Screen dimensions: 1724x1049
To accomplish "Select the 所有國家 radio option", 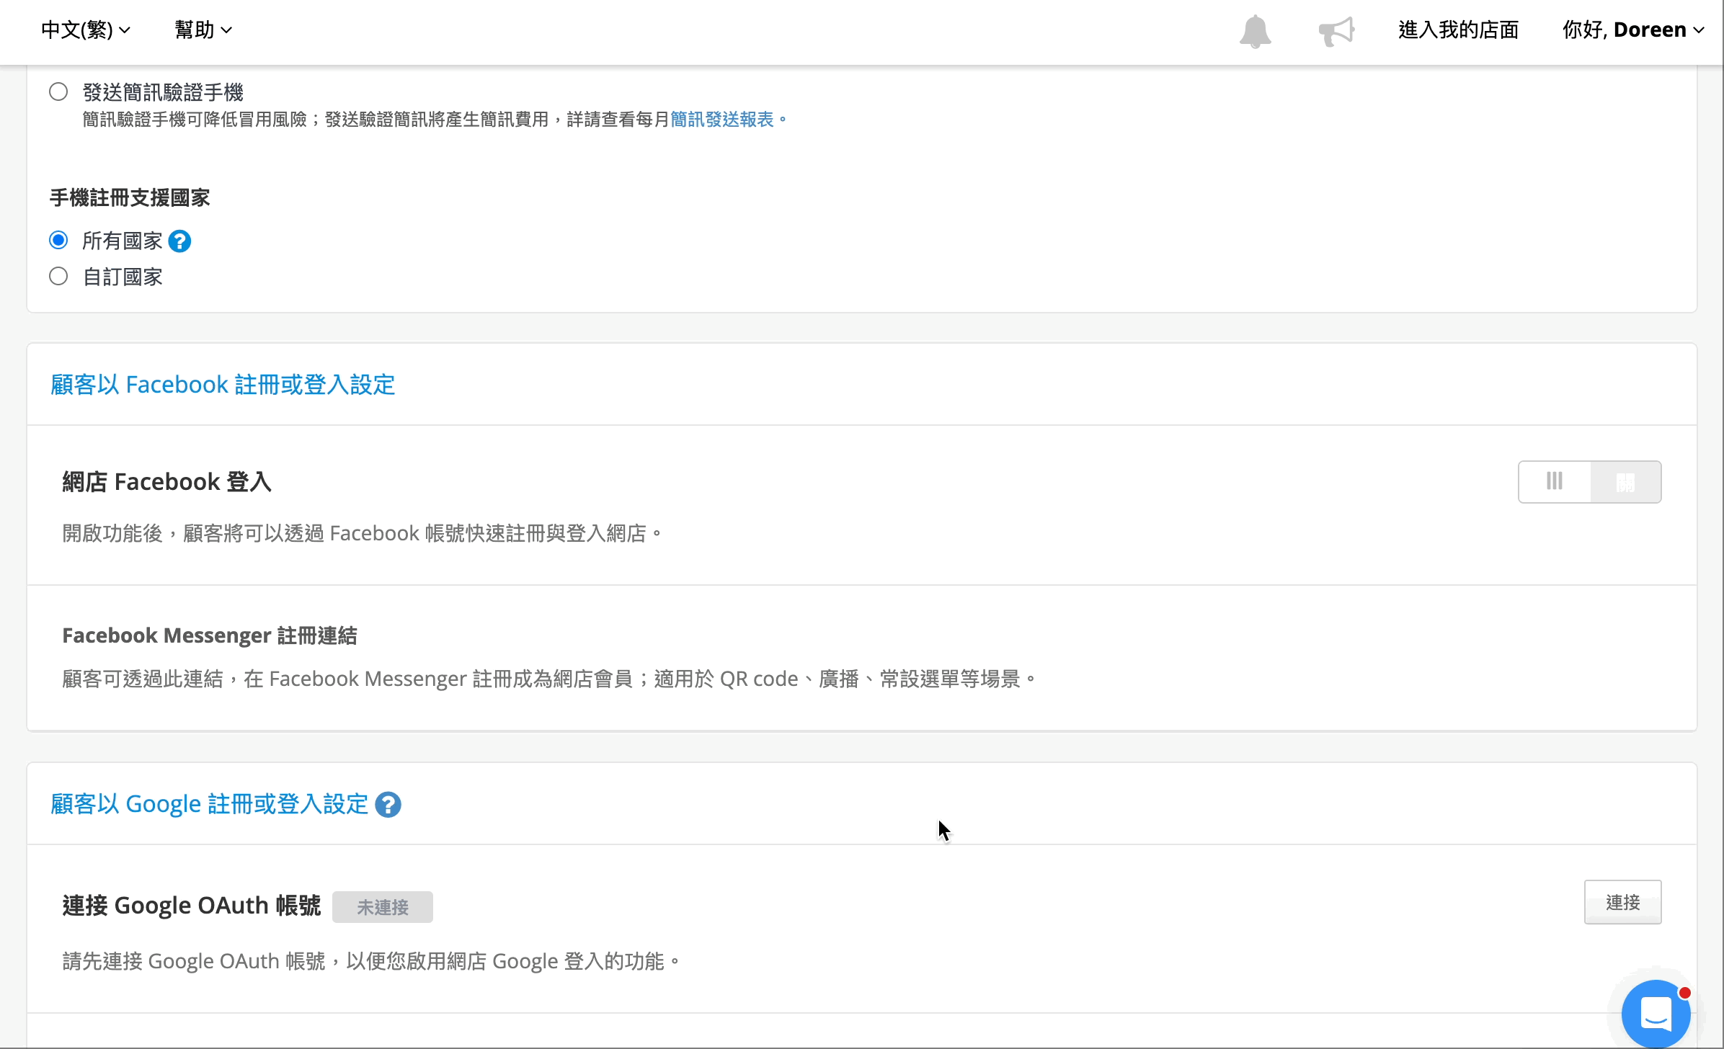I will [x=58, y=240].
